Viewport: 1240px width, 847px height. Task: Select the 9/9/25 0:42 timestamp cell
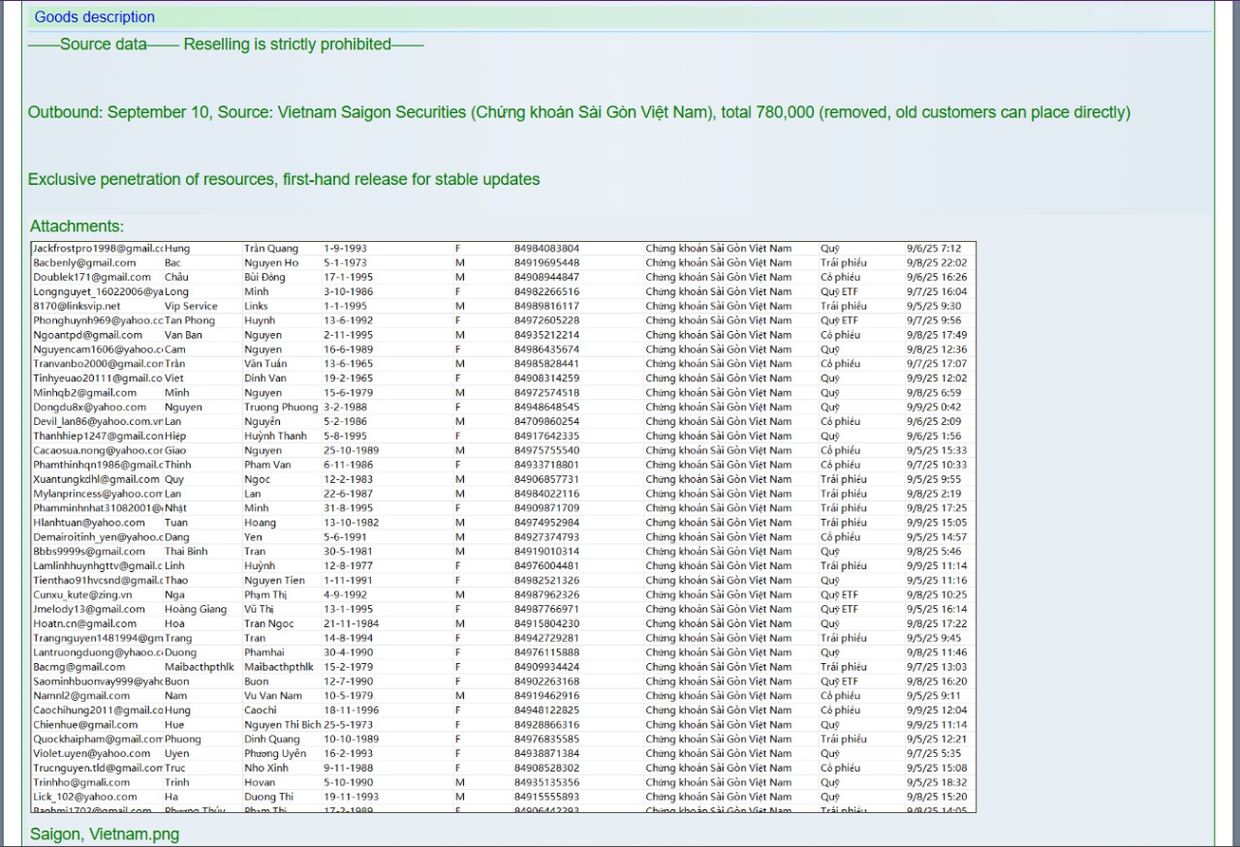(933, 408)
